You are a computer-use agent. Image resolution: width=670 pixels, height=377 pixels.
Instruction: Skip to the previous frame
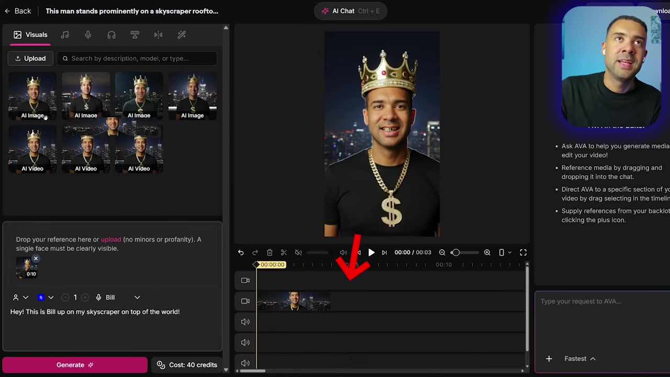359,252
